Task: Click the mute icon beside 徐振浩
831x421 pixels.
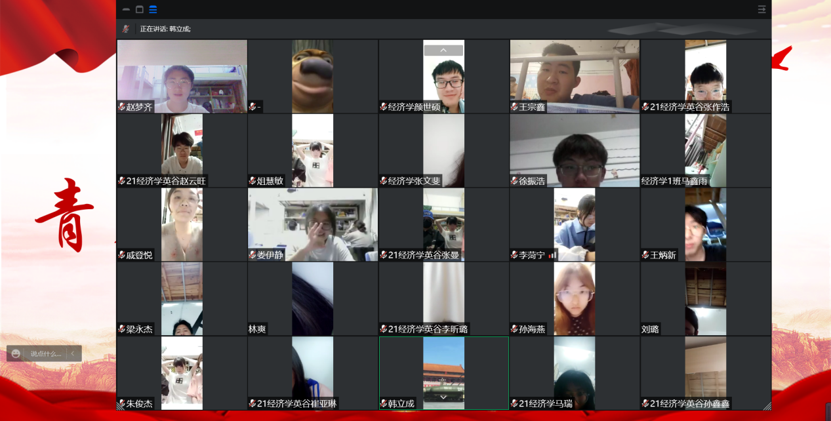Action: coord(514,181)
